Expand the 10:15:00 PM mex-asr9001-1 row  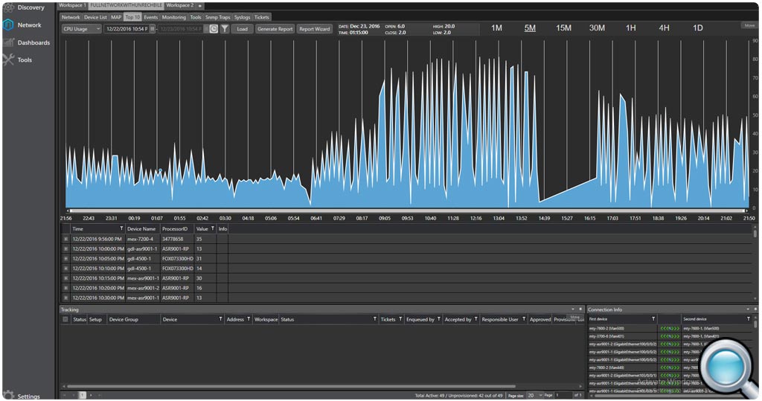tap(65, 278)
